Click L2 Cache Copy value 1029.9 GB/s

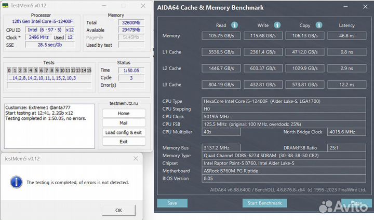(x=305, y=68)
